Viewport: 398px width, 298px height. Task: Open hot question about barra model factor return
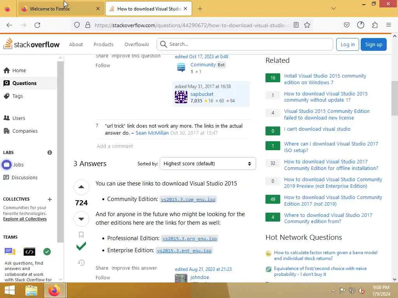click(326, 255)
